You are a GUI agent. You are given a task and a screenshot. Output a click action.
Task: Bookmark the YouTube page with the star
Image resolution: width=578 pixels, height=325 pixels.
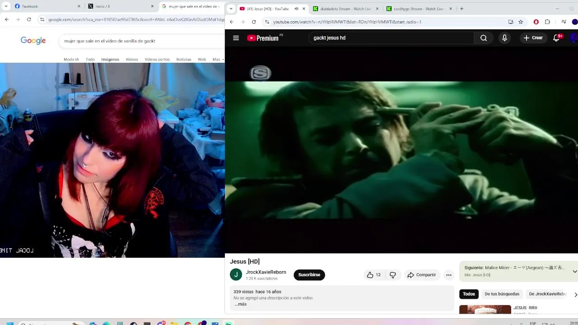[x=521, y=22]
